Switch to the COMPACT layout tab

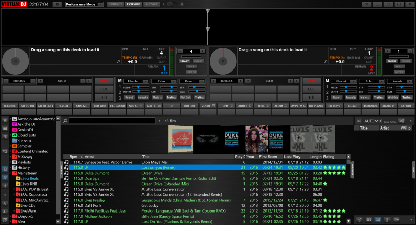point(116,4)
